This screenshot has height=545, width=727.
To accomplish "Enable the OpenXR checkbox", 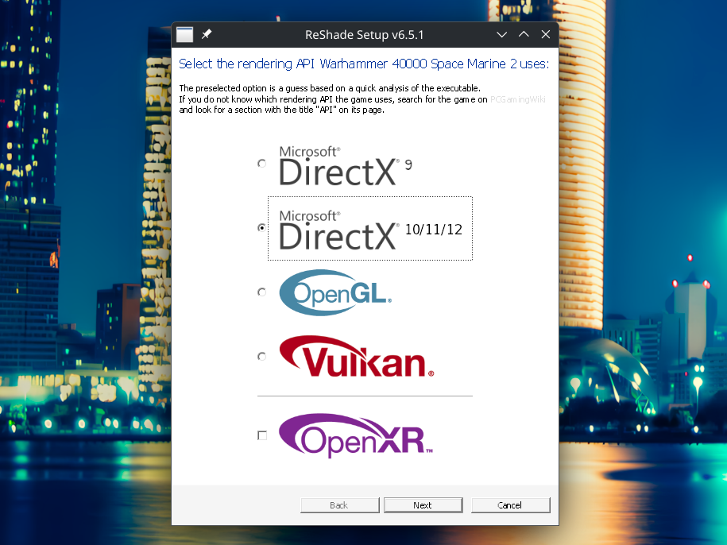I will pyautogui.click(x=262, y=435).
